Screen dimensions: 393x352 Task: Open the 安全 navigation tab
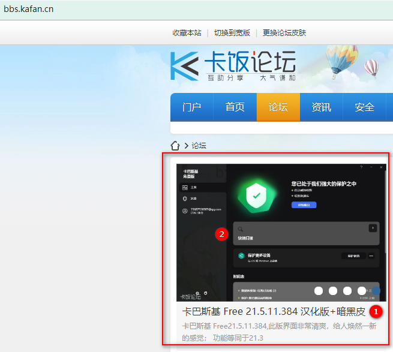(x=364, y=107)
